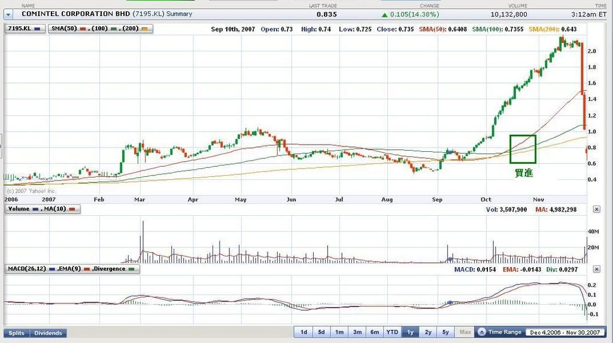Open the SMA(50),(100),(200) indicator settings
613x343 pixels.
tap(101, 28)
